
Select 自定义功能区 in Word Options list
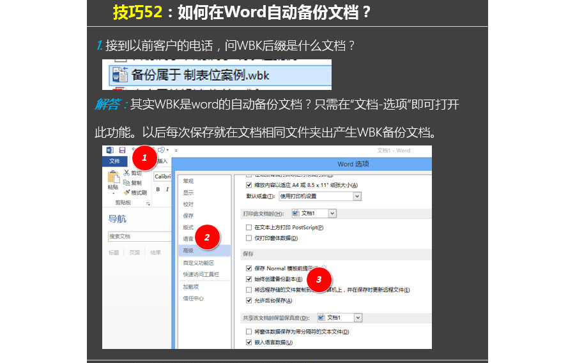point(199,263)
